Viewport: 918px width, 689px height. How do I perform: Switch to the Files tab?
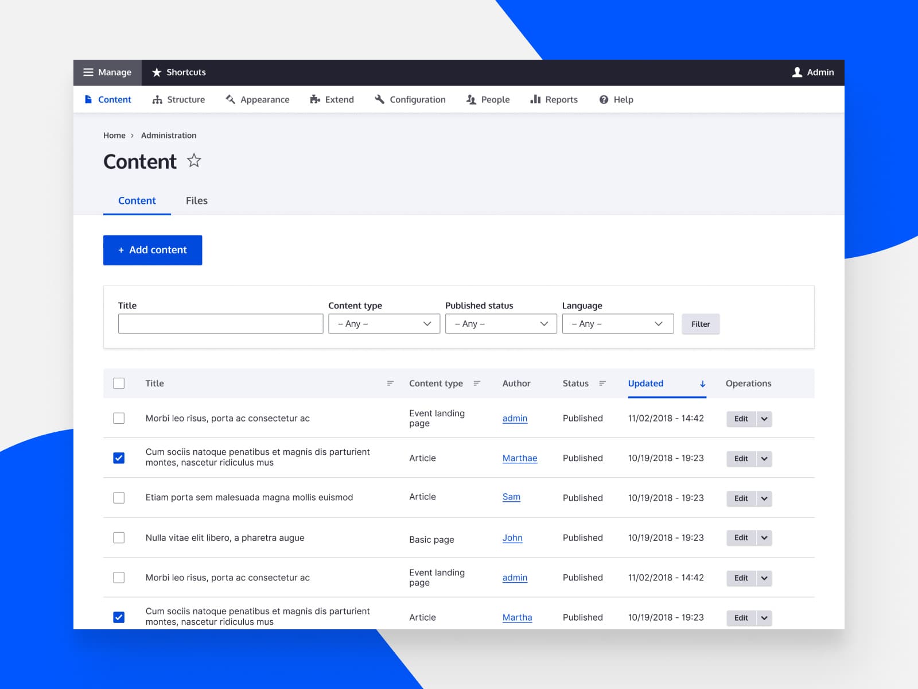(x=196, y=200)
